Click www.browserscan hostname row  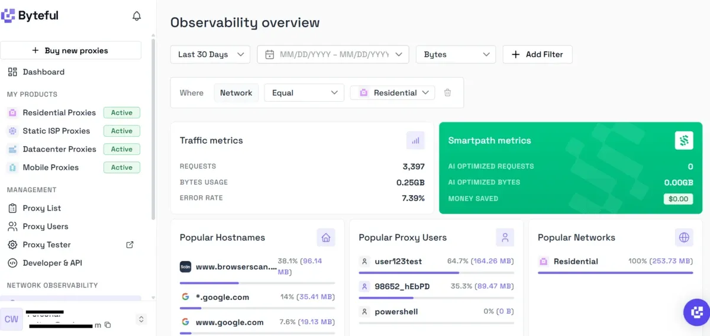(257, 270)
